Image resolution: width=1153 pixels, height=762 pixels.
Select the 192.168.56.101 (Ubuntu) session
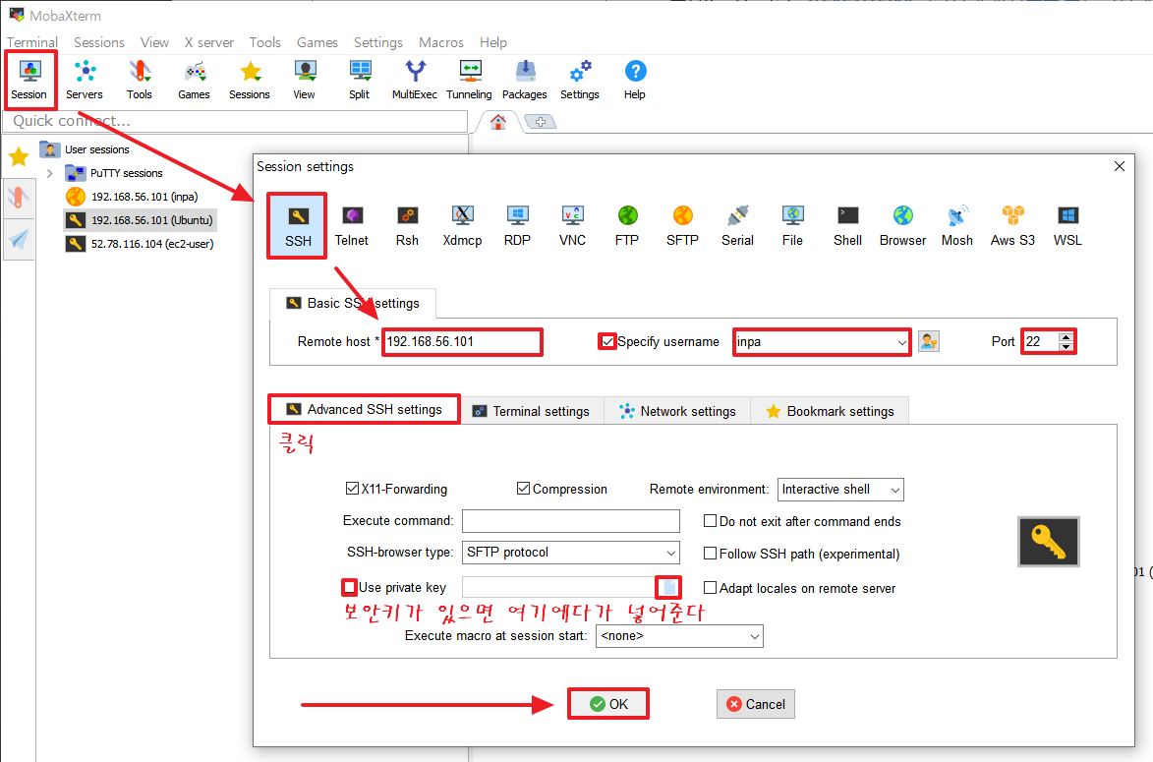(x=141, y=220)
